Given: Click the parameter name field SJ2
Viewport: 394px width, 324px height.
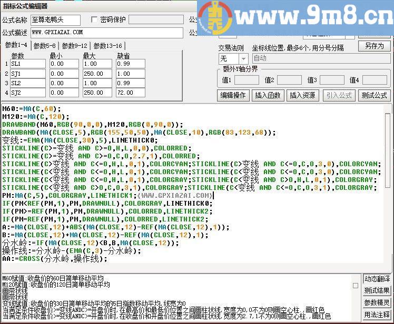Looking at the screenshot, I should pyautogui.click(x=28, y=93).
